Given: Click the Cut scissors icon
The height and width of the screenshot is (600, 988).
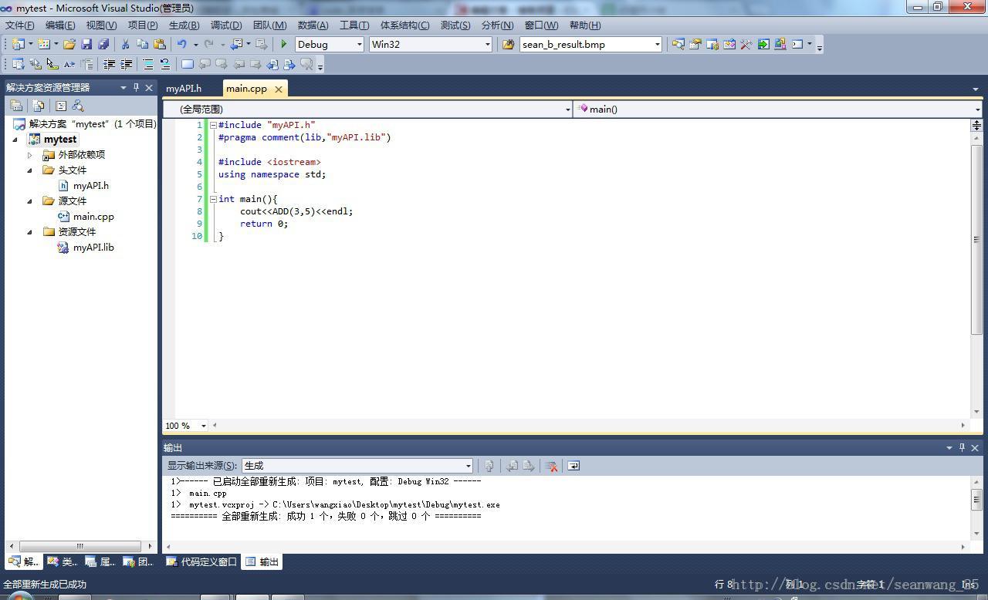Looking at the screenshot, I should point(125,45).
